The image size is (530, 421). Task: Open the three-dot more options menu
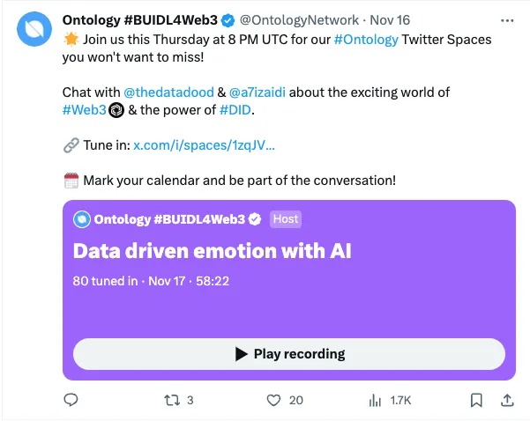pos(507,19)
